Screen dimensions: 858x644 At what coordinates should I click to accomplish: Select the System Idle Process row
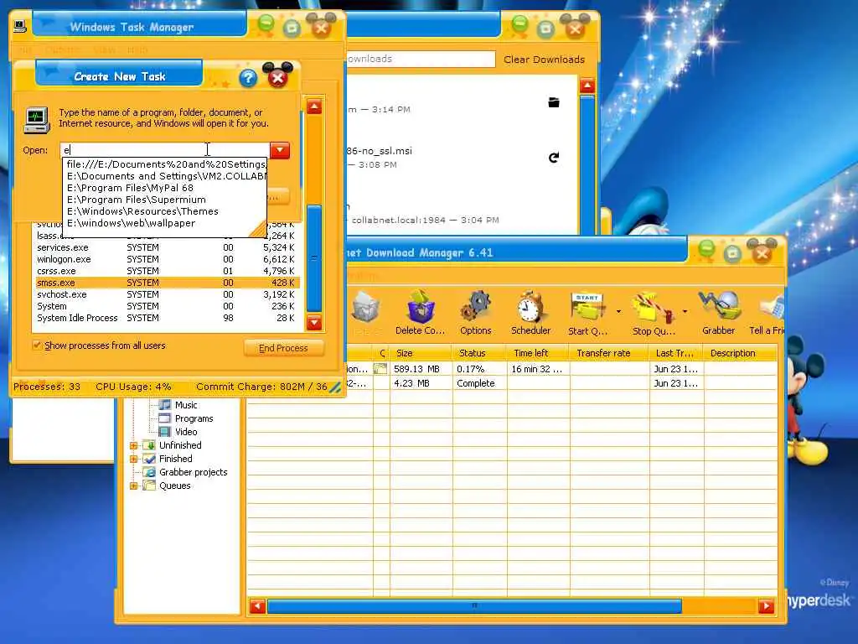(167, 318)
